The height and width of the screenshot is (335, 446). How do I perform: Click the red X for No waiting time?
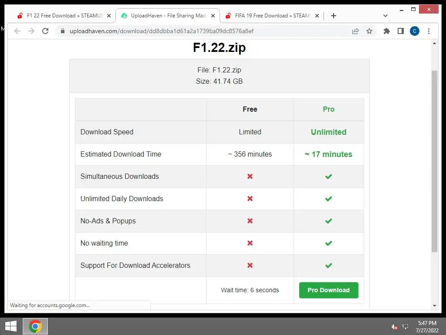coord(250,243)
